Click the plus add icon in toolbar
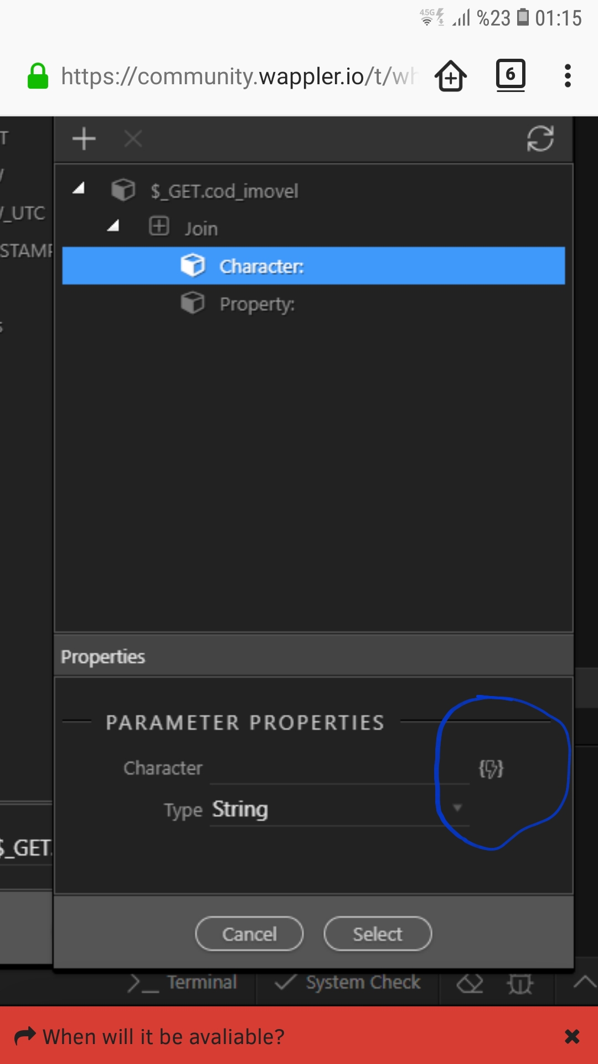598x1064 pixels. 84,139
